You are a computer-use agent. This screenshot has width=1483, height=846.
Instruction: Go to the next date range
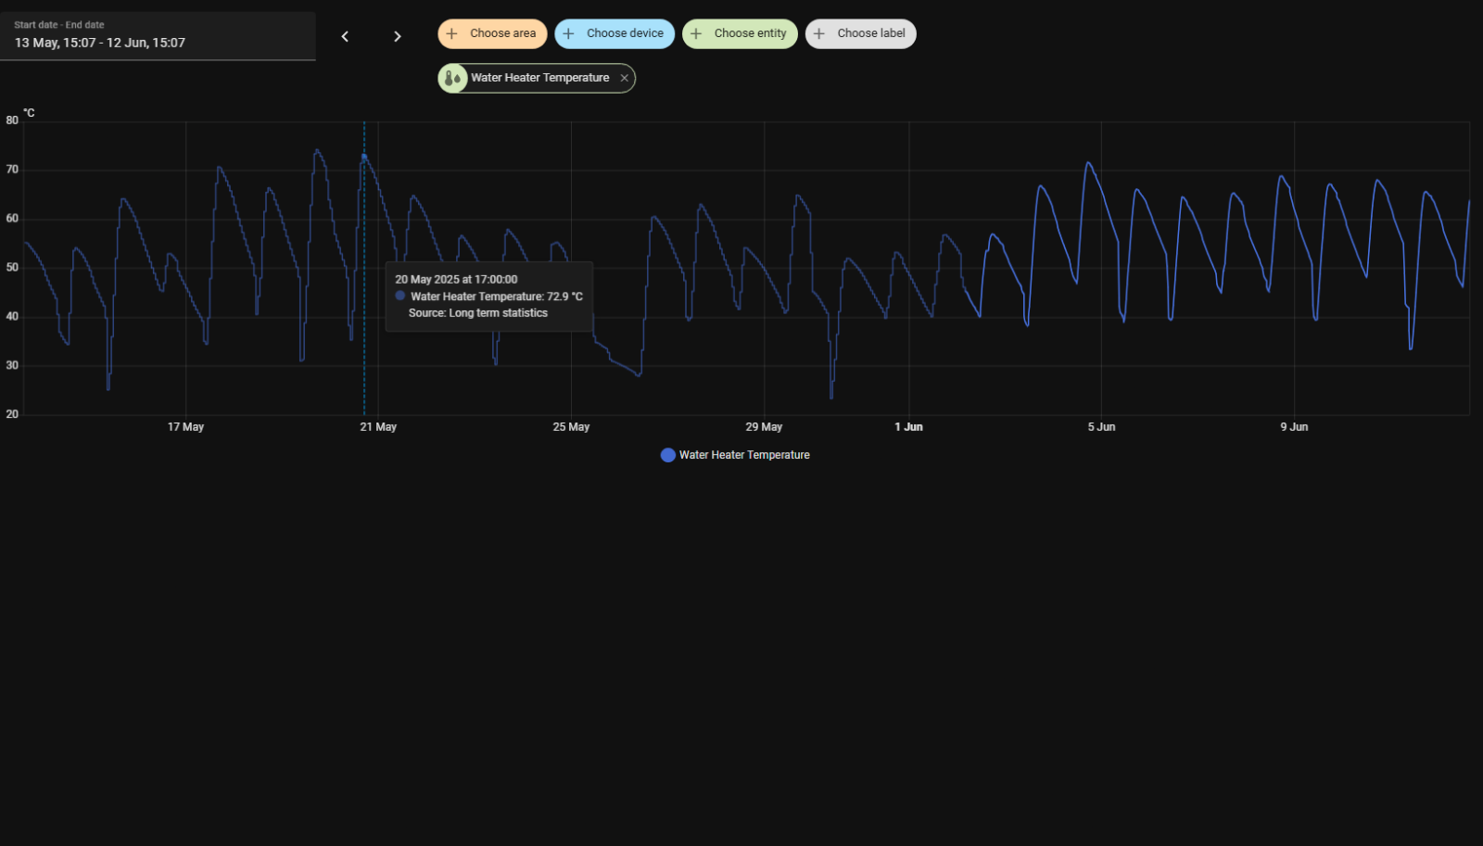pyautogui.click(x=397, y=36)
